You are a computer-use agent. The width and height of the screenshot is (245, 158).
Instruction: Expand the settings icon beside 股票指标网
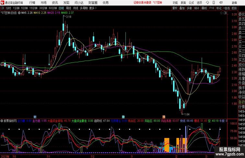click(x=2, y=121)
